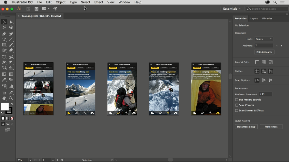Activate the Hand tool

click(x=4, y=98)
